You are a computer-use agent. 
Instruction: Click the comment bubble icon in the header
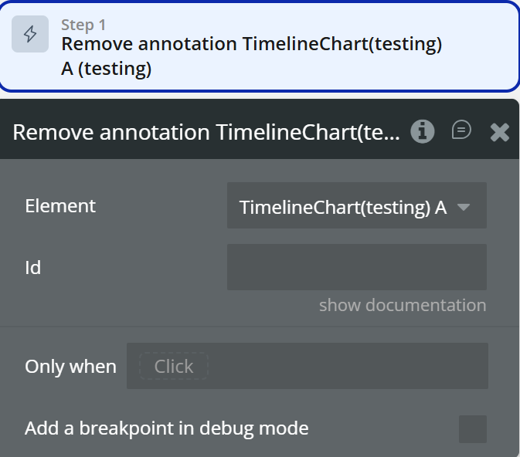pyautogui.click(x=461, y=130)
